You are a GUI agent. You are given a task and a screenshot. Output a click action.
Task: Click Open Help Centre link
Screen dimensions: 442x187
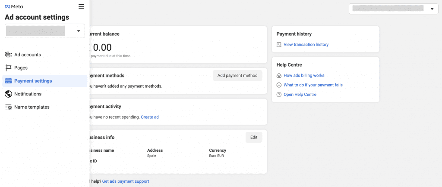click(x=300, y=94)
